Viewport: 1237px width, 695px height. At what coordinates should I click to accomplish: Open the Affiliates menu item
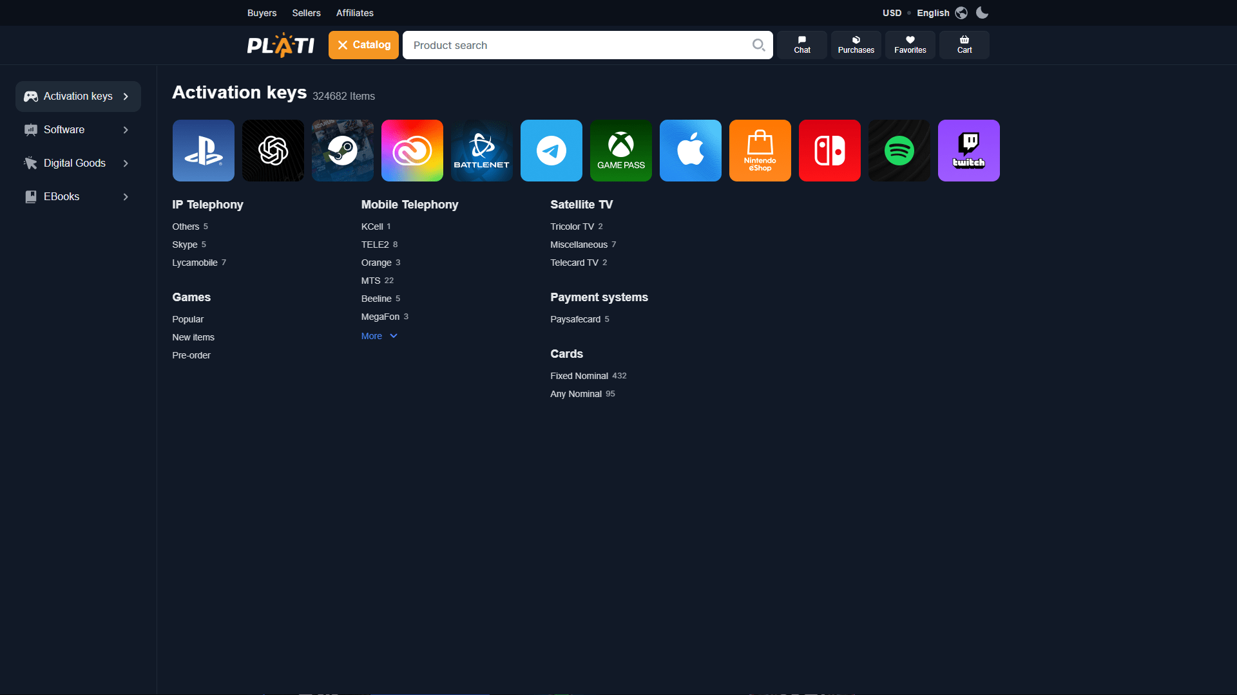(355, 13)
